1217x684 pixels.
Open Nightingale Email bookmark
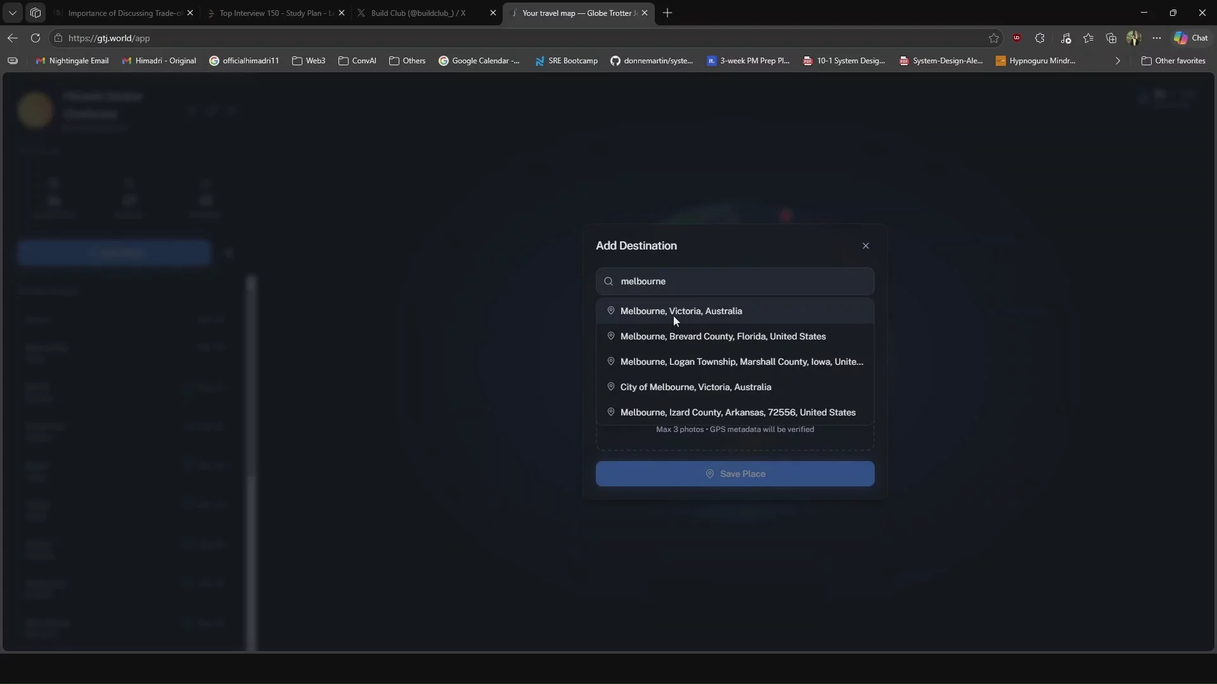point(72,61)
